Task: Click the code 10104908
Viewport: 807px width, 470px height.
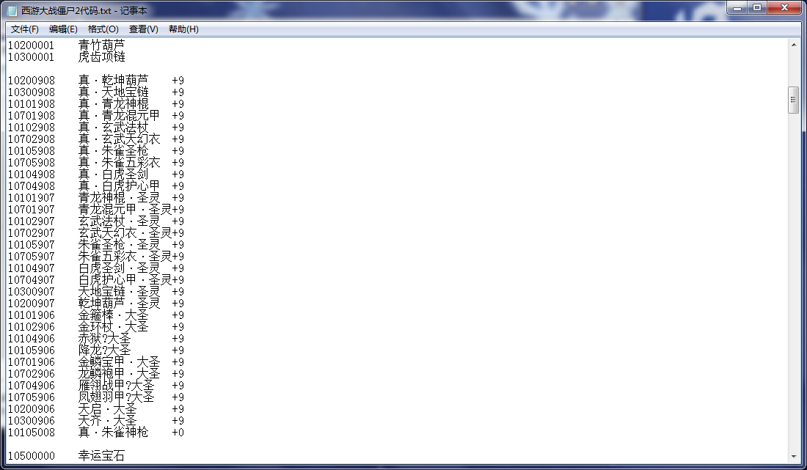Action: pos(31,175)
